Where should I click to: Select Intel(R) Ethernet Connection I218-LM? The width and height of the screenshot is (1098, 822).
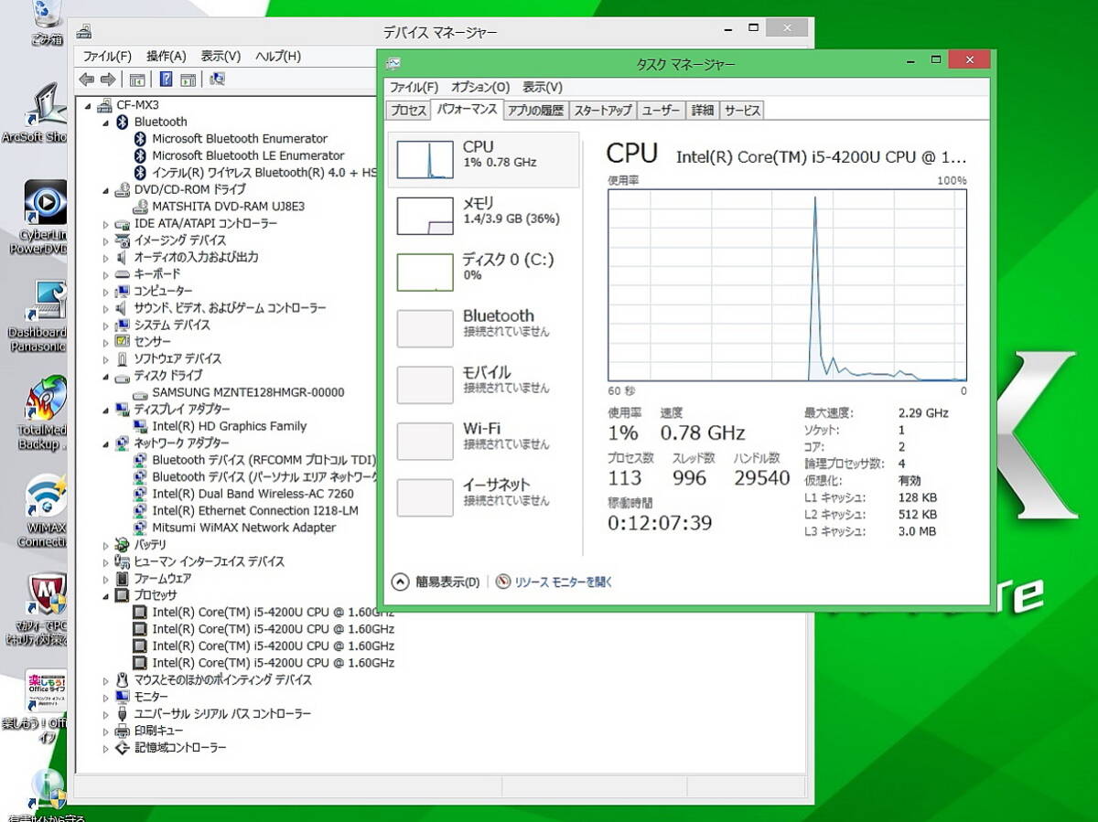coord(255,511)
